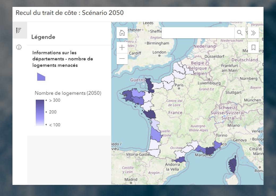276x196 pixels.
Task: Zoom out with the minus button
Action: (122, 59)
